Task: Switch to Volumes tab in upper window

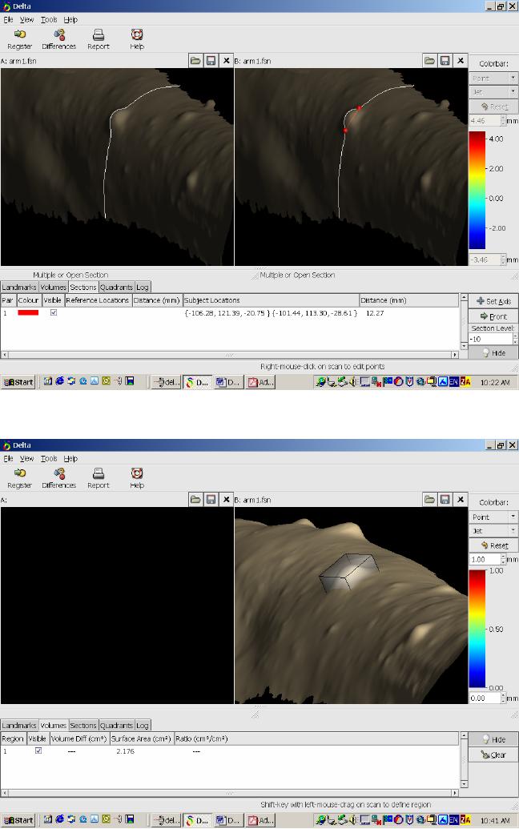Action: [x=54, y=287]
